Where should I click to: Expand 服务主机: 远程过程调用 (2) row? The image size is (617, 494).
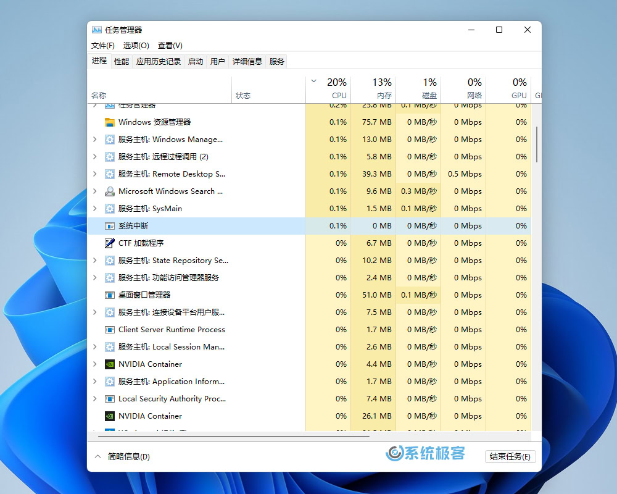[x=95, y=157]
